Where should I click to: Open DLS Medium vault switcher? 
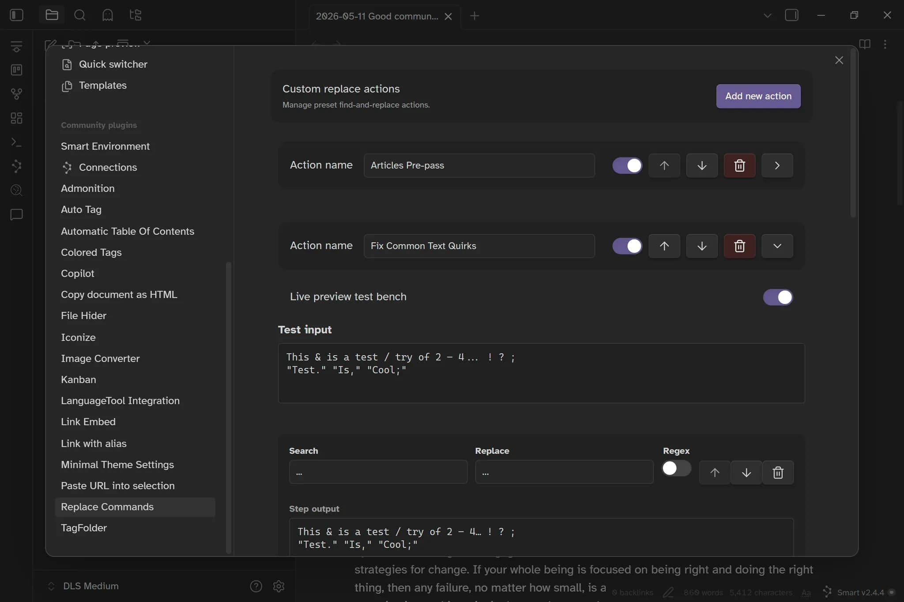pos(83,586)
